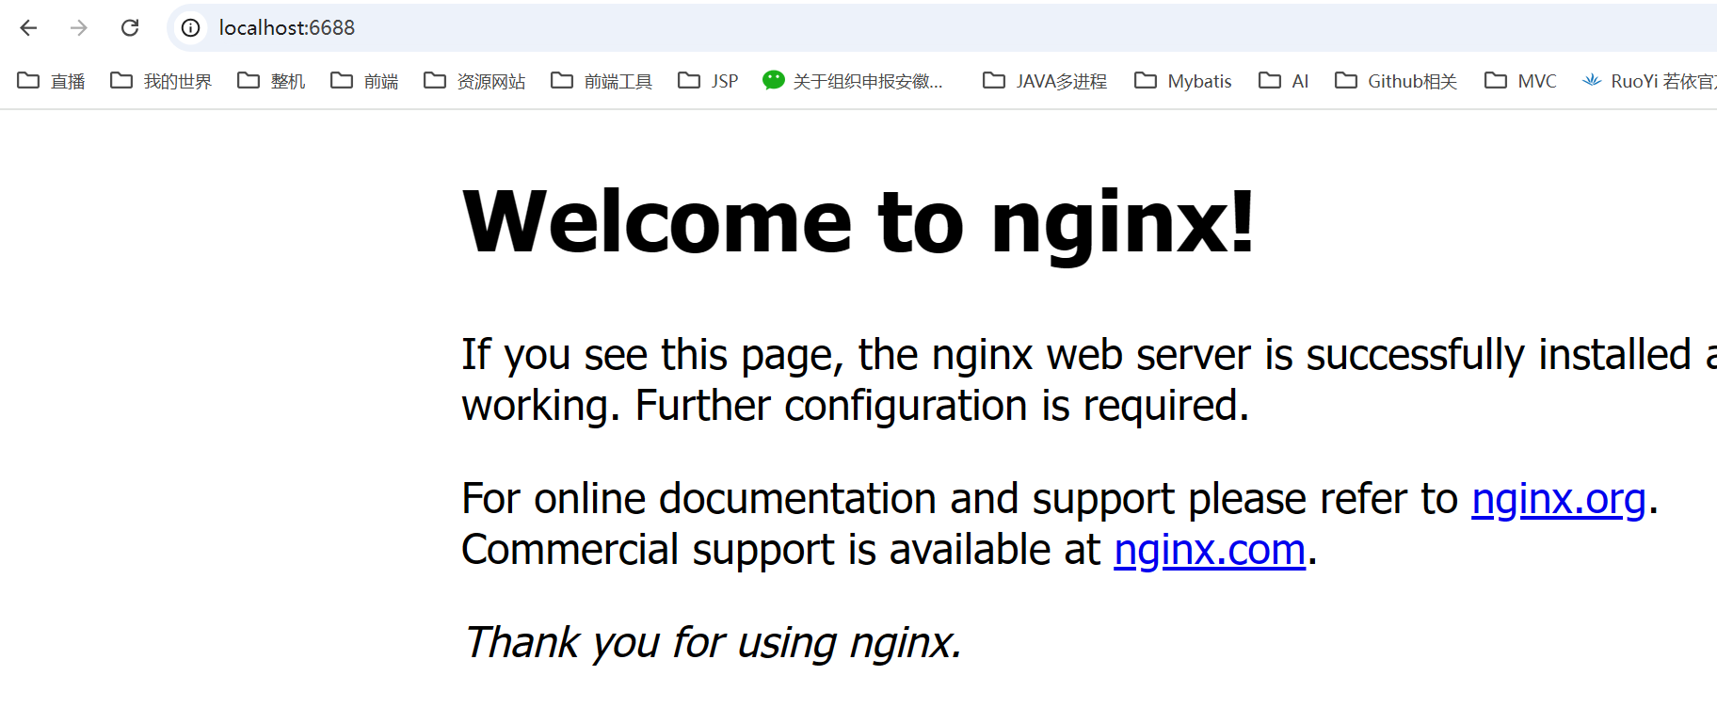Expand the 资源网站 bookmark folder

[474, 81]
